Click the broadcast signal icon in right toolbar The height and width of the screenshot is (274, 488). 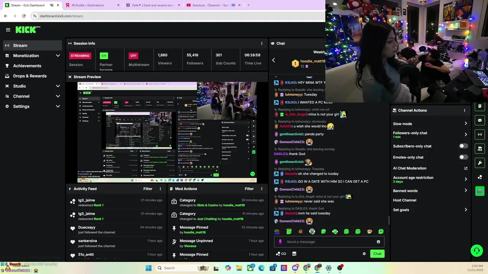[x=480, y=134]
